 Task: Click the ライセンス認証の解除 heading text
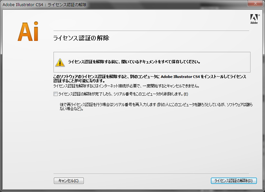[81, 38]
